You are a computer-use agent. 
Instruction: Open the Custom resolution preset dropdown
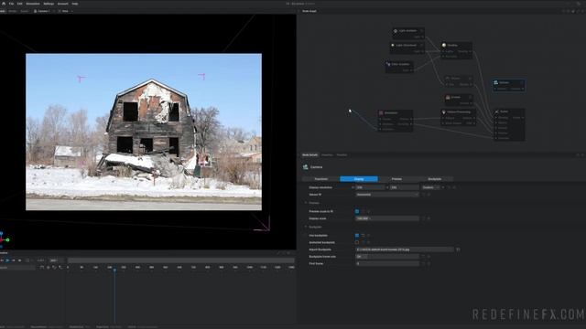coord(431,187)
